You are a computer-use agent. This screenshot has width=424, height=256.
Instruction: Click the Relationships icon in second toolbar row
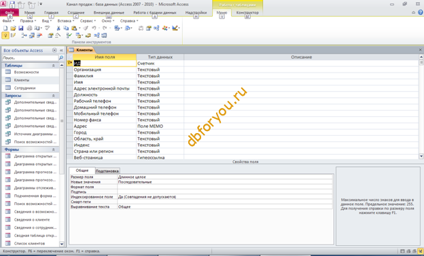tap(96, 35)
